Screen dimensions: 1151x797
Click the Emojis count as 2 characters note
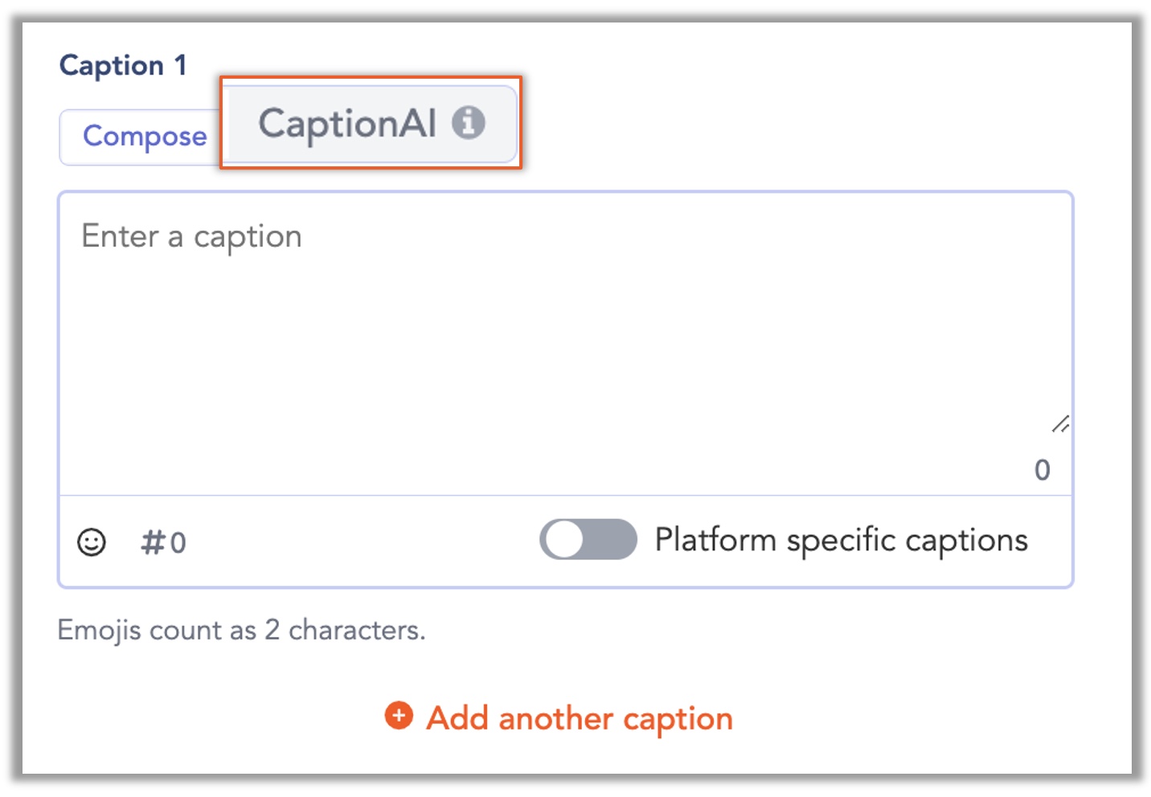click(x=241, y=631)
